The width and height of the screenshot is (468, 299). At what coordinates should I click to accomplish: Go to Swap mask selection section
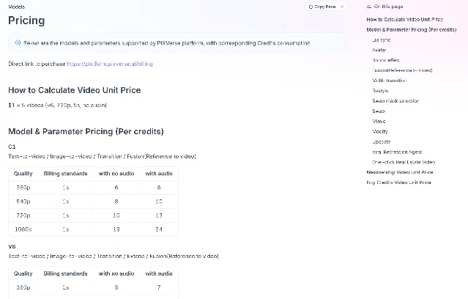(395, 100)
